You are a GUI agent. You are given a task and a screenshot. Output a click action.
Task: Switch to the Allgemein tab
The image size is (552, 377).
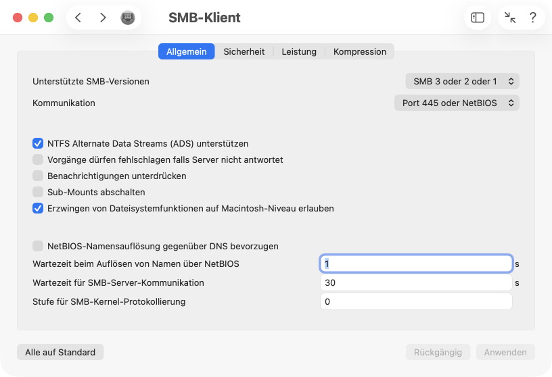point(186,51)
